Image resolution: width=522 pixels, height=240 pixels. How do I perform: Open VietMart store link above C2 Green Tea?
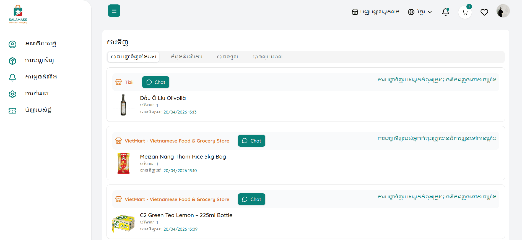177,199
